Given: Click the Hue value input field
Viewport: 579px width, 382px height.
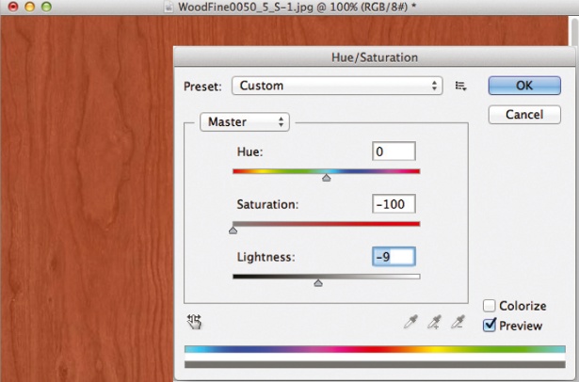Looking at the screenshot, I should point(394,151).
